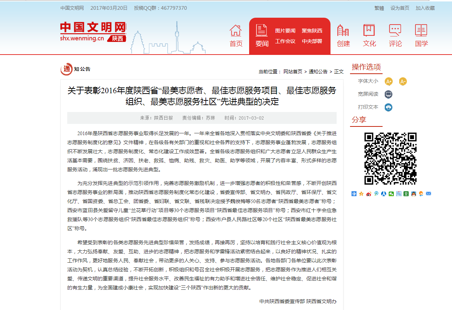Click the 加入收藏 add to favorites link
The width and height of the screenshot is (452, 310).
point(425,8)
